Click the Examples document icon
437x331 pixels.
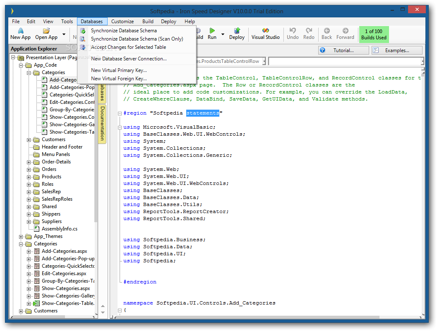(376, 50)
